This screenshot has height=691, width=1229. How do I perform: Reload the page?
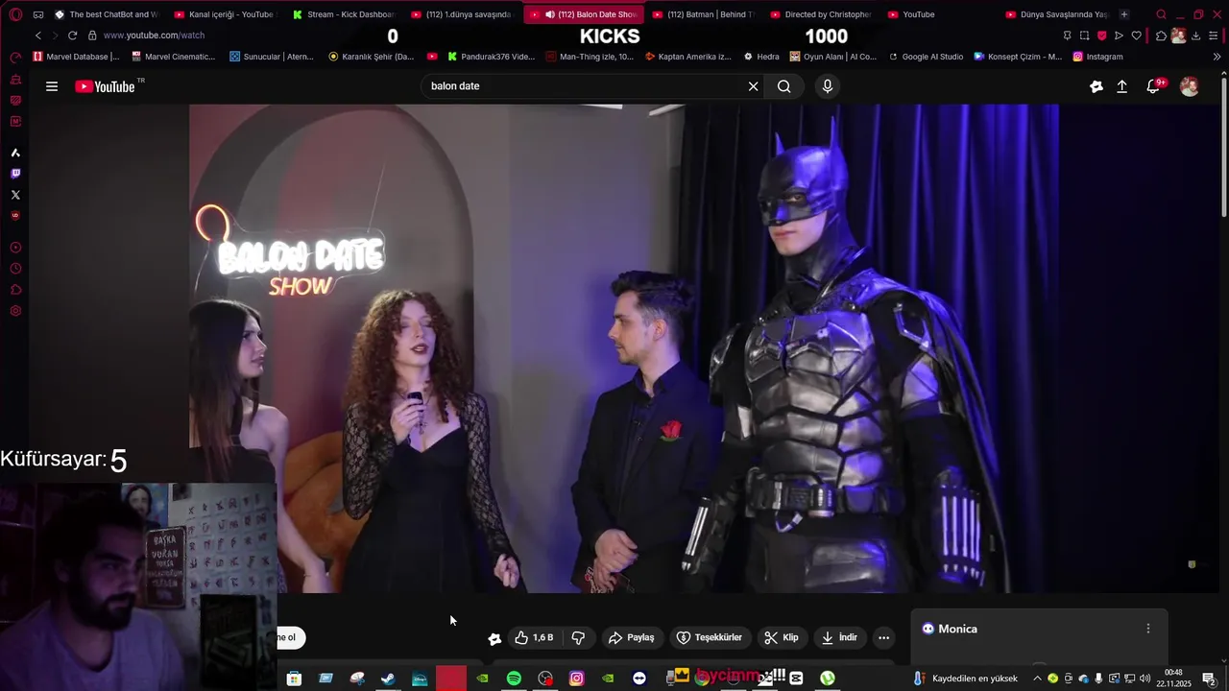[72, 36]
